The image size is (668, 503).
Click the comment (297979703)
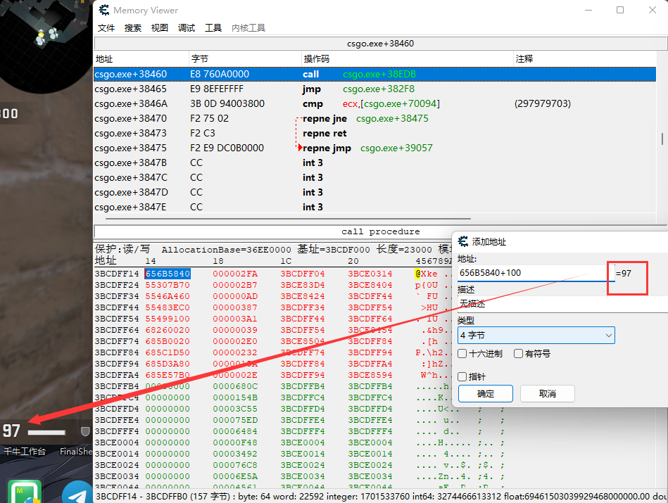(542, 103)
